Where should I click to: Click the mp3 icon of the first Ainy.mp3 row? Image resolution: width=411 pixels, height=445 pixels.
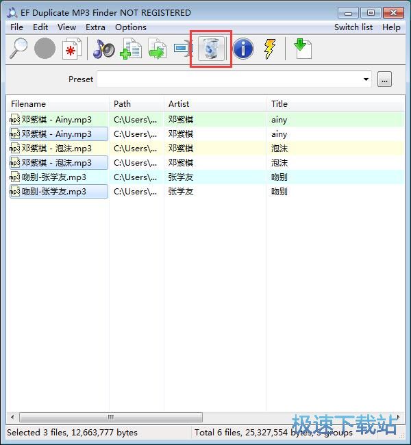15,120
